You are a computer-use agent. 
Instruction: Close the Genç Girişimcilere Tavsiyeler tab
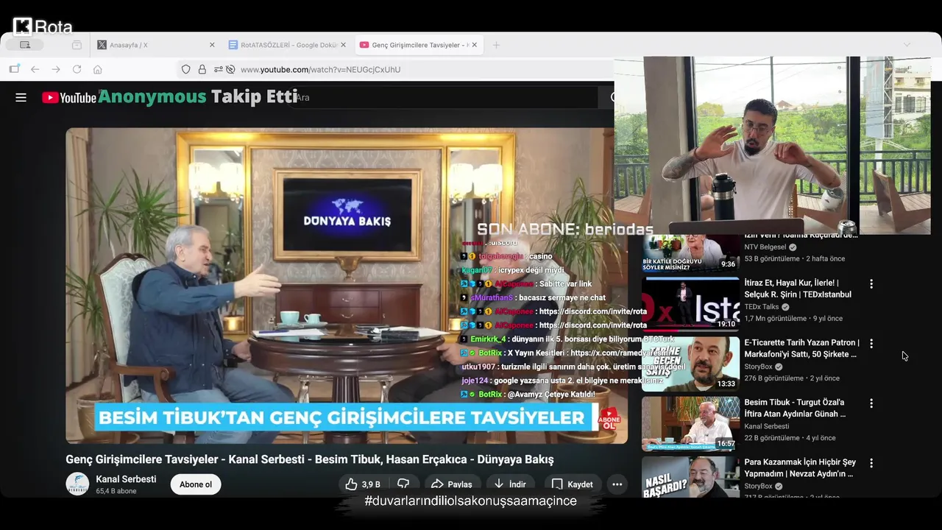474,45
